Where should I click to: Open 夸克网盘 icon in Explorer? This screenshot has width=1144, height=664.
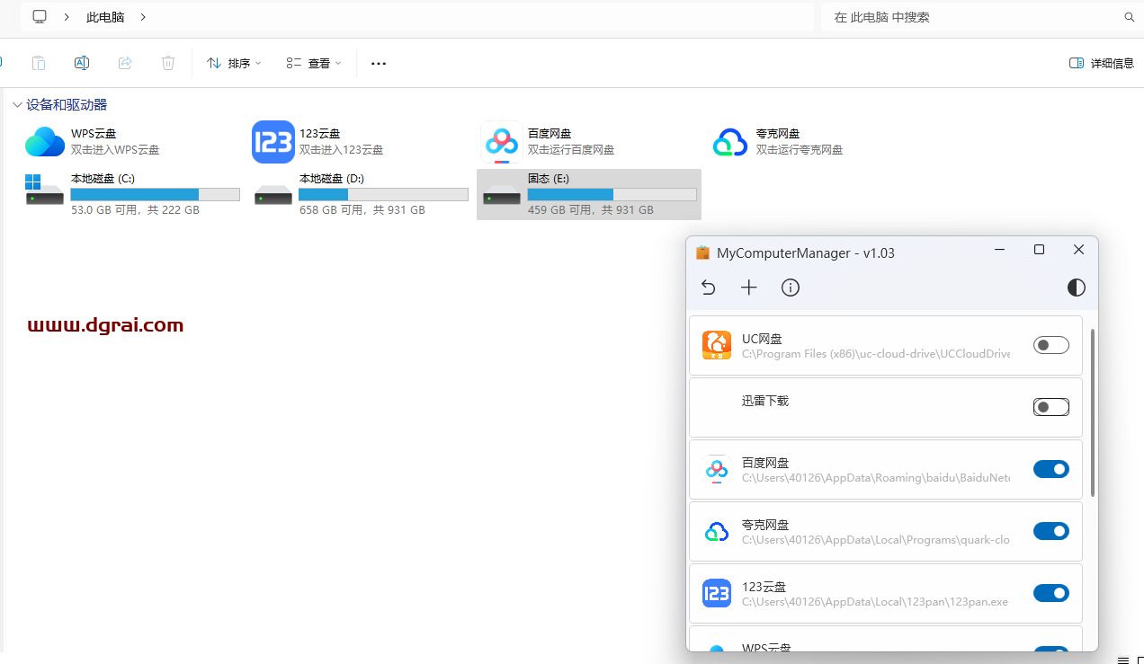[730, 142]
